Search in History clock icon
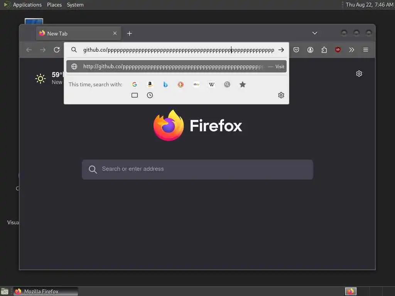This screenshot has width=395, height=296. tap(150, 95)
